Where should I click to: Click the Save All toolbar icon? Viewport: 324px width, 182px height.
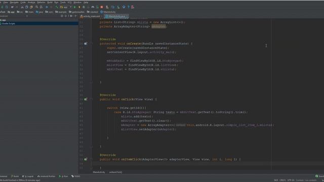pyautogui.click(x=2, y=7)
